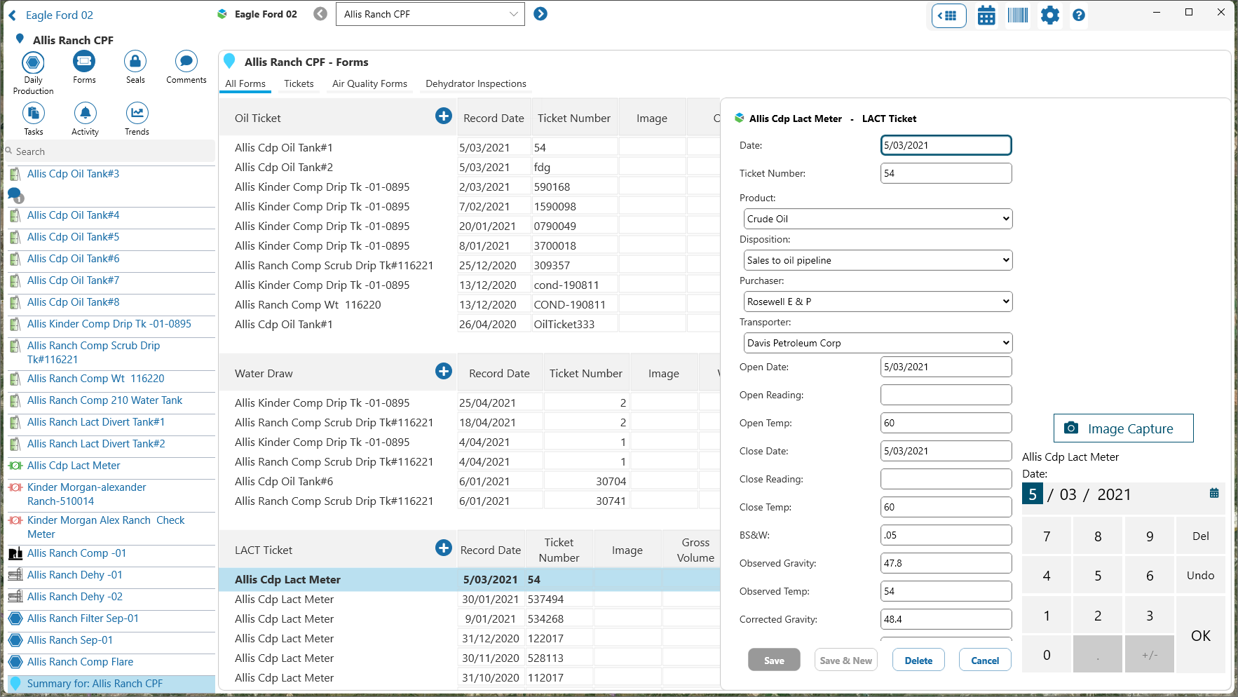The height and width of the screenshot is (697, 1238).
Task: Add a new LACT Ticket with plus icon
Action: (443, 548)
